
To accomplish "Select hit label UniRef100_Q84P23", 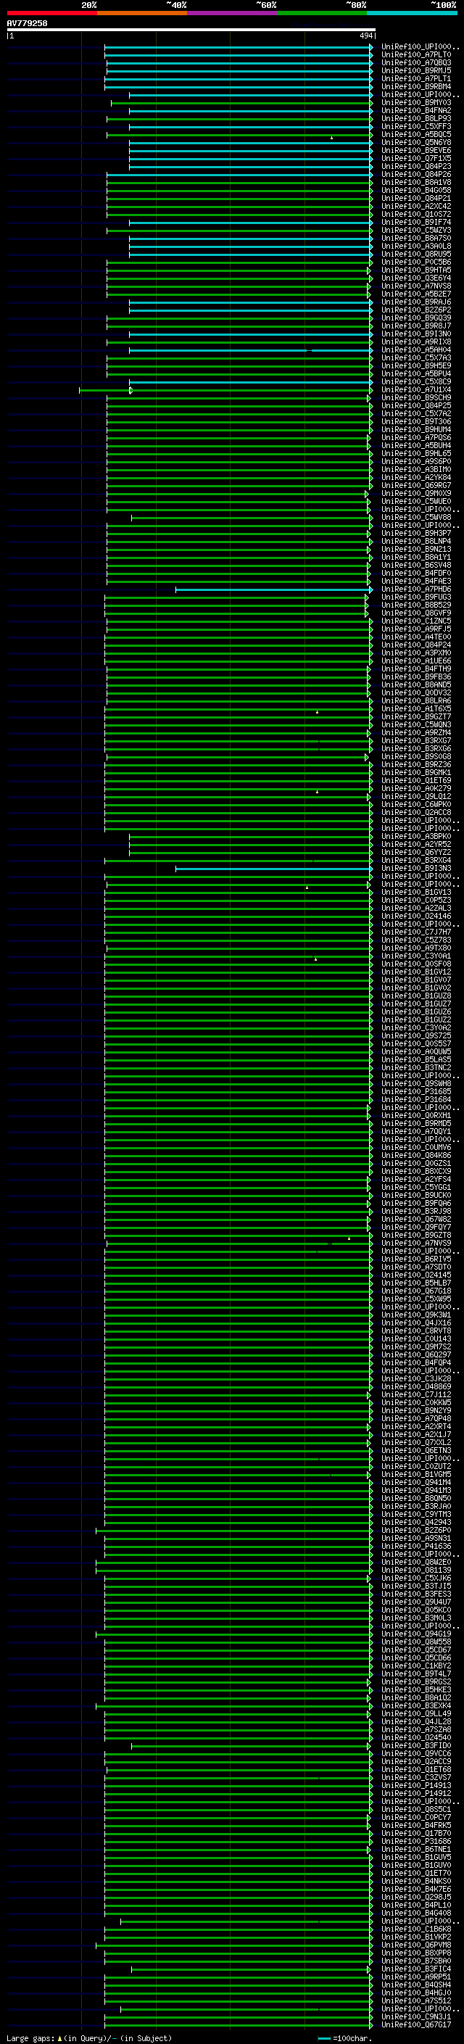I will coord(415,167).
